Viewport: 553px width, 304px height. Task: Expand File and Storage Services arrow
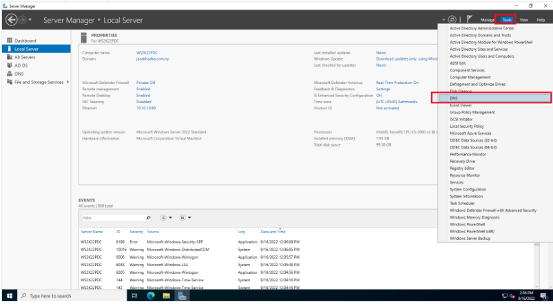(x=67, y=82)
